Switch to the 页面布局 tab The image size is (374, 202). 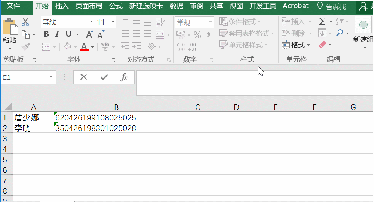click(x=89, y=6)
